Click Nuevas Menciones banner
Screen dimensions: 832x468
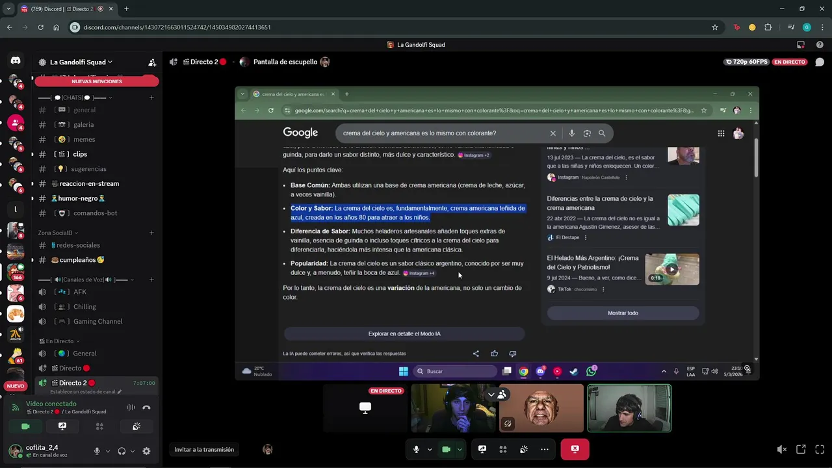[x=97, y=81]
